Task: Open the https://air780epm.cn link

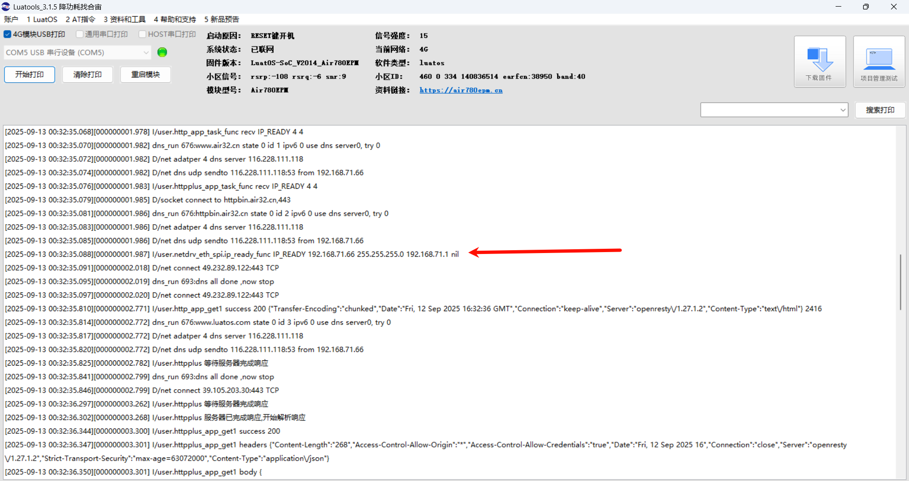Action: [461, 90]
